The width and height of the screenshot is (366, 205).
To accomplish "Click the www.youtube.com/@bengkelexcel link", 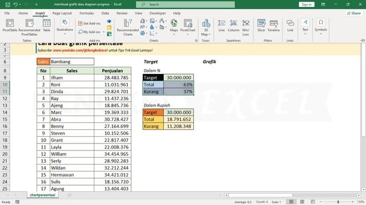I will pos(80,50).
